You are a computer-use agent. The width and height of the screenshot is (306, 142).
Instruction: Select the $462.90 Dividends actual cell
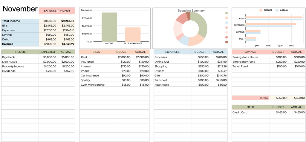click(66, 71)
